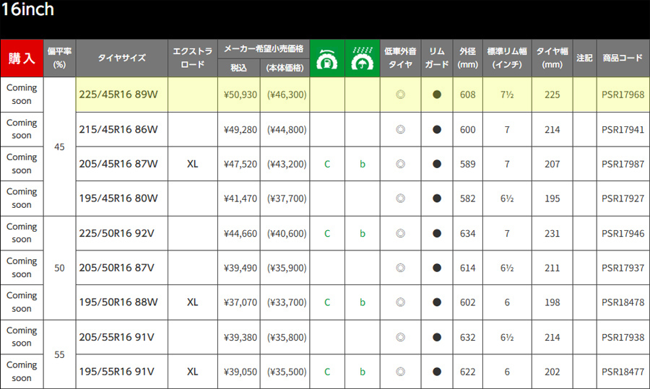Click Coming soon for 225/45R16 89W
Viewport: 650px width, 389px height.
pyautogui.click(x=22, y=95)
